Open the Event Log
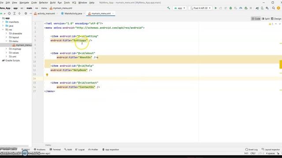The image size is (282, 158). click(x=252, y=149)
